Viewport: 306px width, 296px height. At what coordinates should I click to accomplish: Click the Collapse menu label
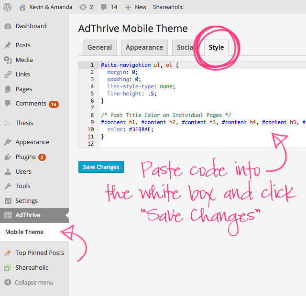point(34,283)
